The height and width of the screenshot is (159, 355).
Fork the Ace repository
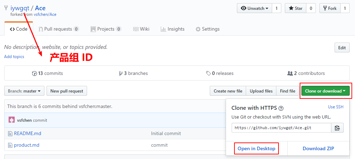(329, 8)
